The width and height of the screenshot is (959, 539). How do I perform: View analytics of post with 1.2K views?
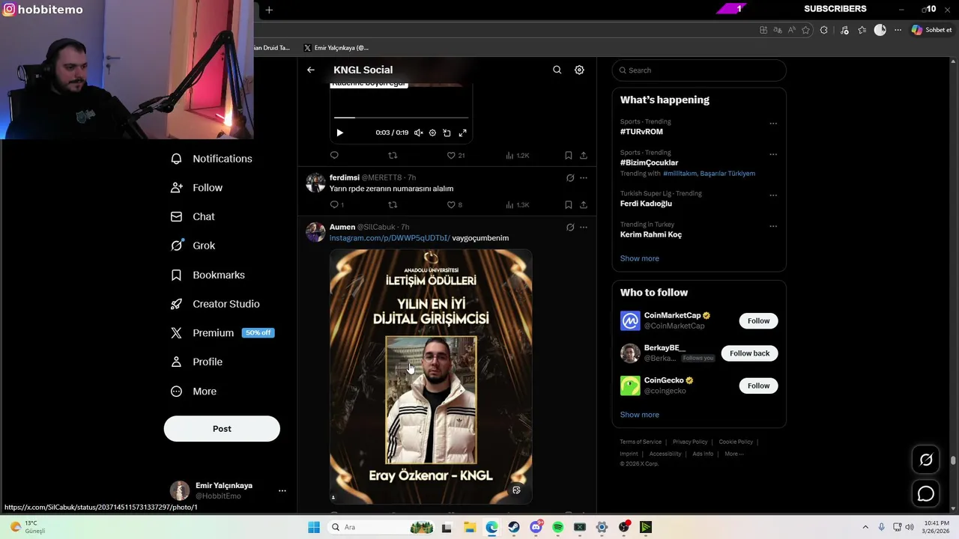(x=518, y=155)
